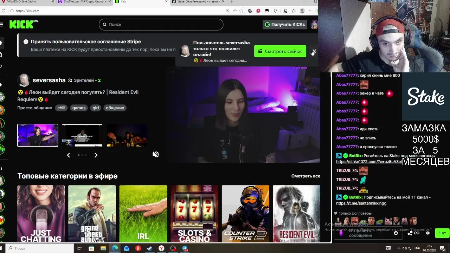Screen dimensions: 450x253
Task: Open the browser Extensions puzzle icon
Action: tap(276, 11)
